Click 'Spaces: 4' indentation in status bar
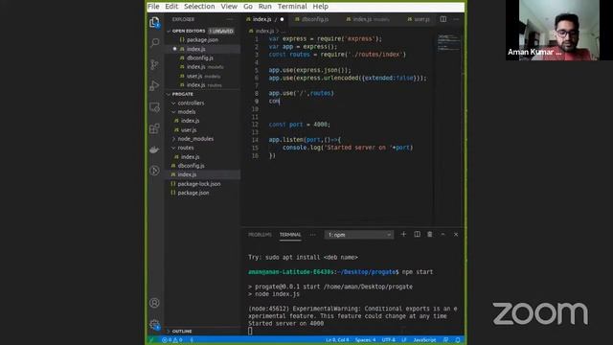The width and height of the screenshot is (613, 345). tap(365, 340)
